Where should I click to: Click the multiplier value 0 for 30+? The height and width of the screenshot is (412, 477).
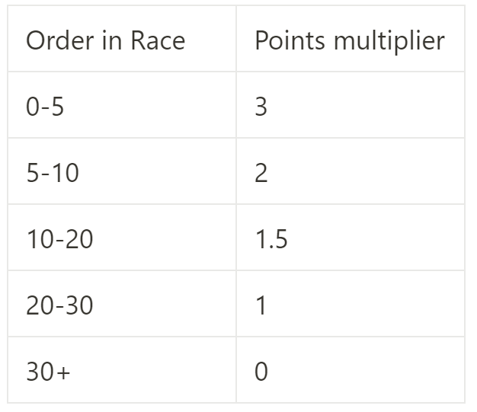pyautogui.click(x=261, y=372)
